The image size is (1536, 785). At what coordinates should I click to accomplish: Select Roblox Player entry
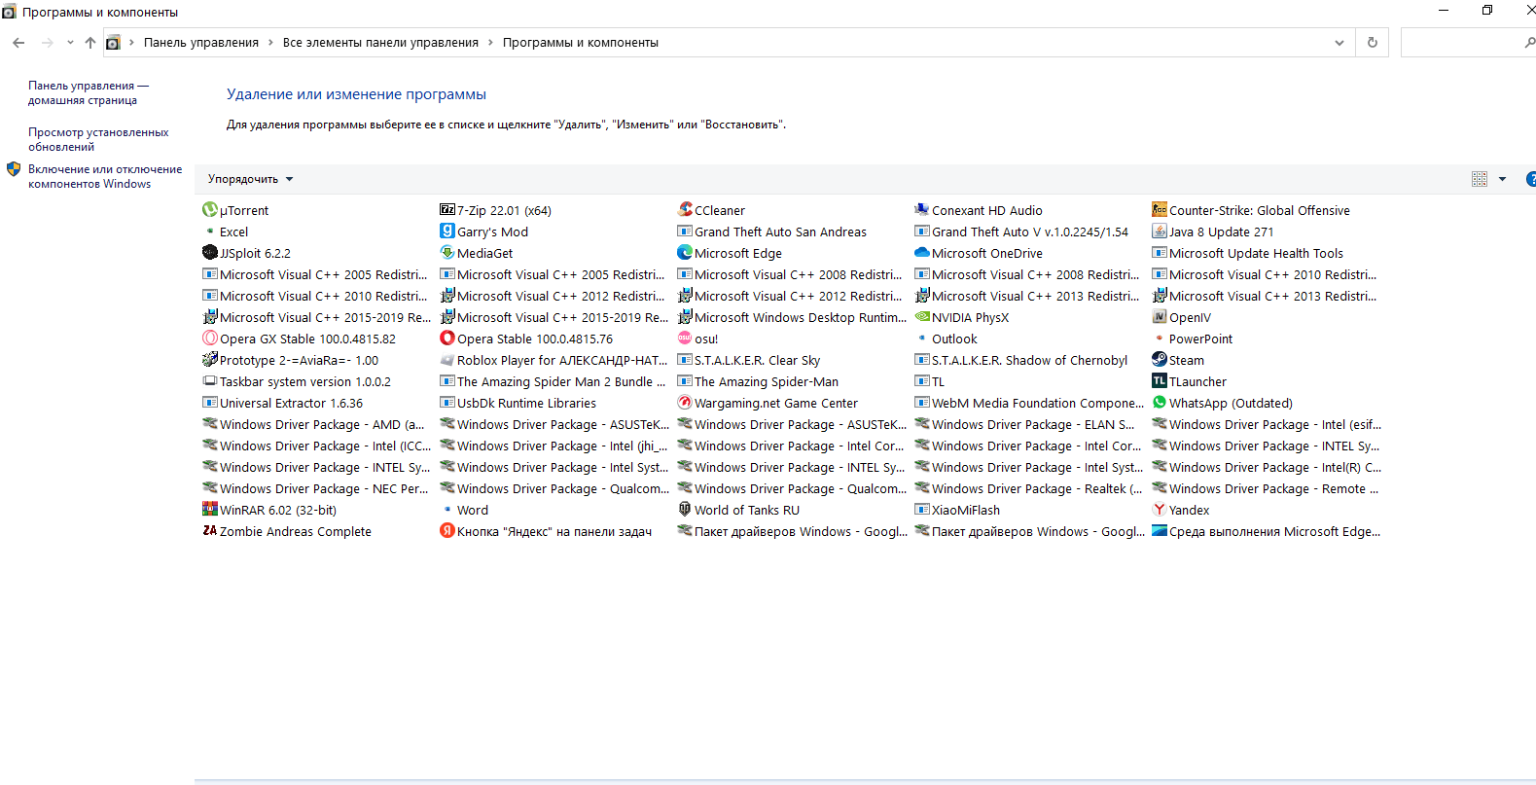pos(554,360)
